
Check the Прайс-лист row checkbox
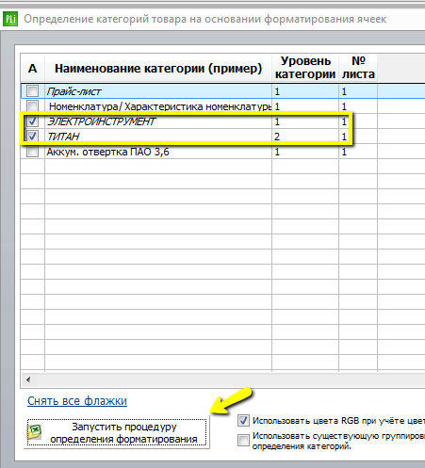tap(33, 91)
